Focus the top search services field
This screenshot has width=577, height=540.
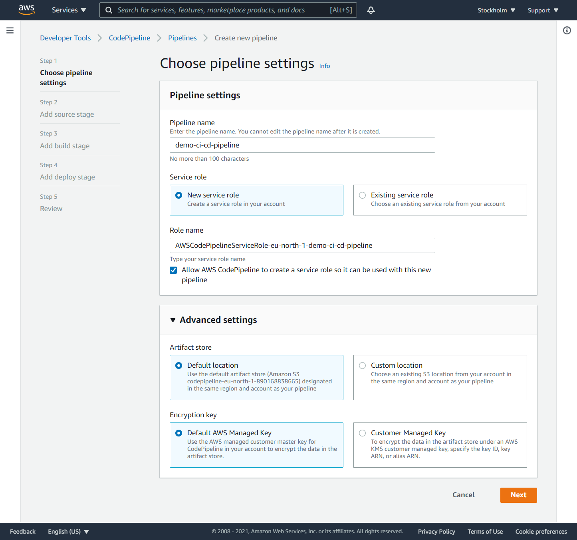click(x=228, y=10)
